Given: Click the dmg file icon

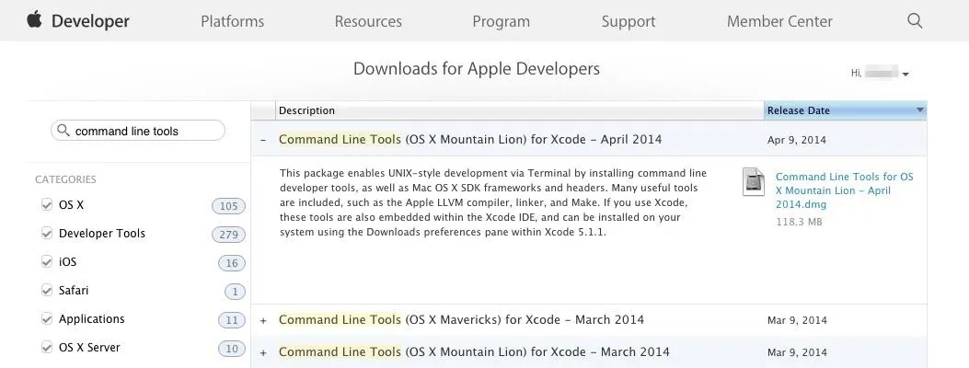Looking at the screenshot, I should coord(754,182).
